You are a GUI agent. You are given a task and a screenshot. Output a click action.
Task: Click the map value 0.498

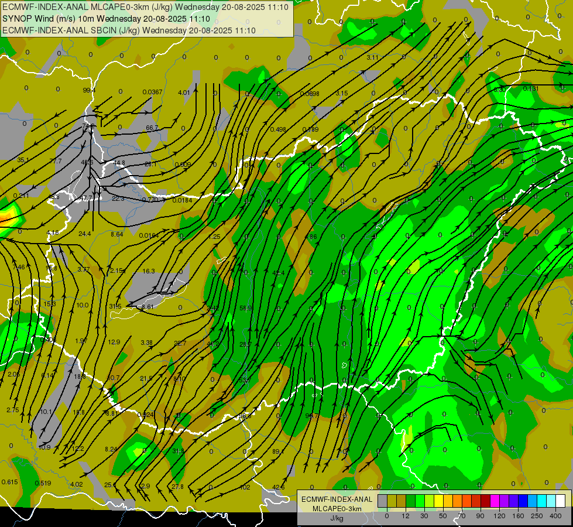[x=278, y=129]
